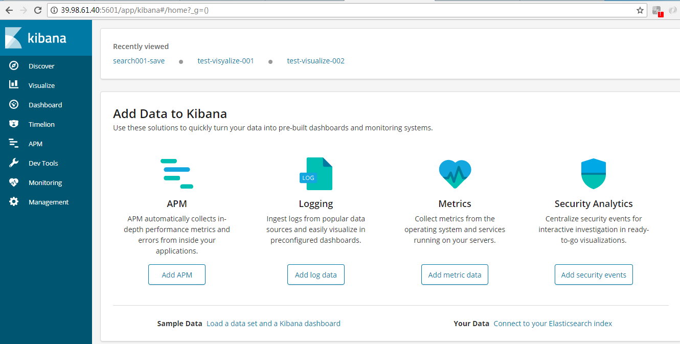Select the Discover menu label
Image resolution: width=680 pixels, height=344 pixels.
(x=41, y=66)
